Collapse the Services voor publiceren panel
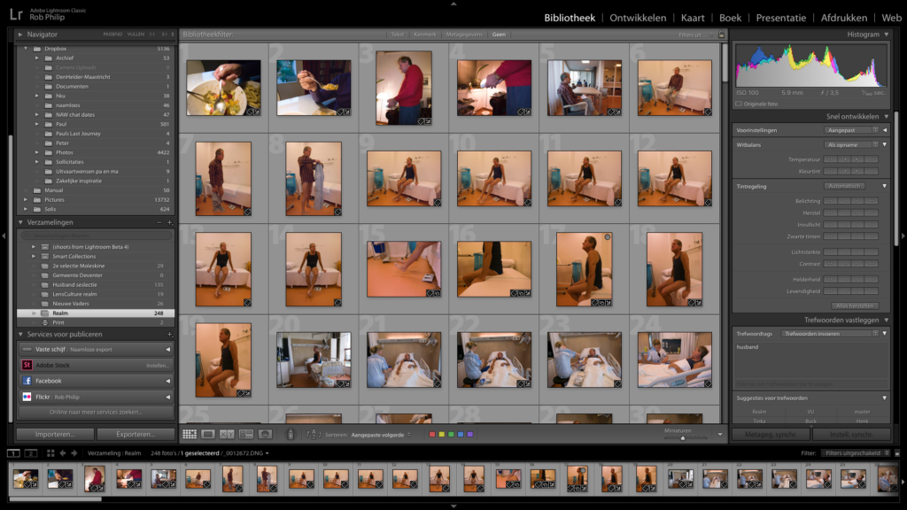 coord(20,335)
